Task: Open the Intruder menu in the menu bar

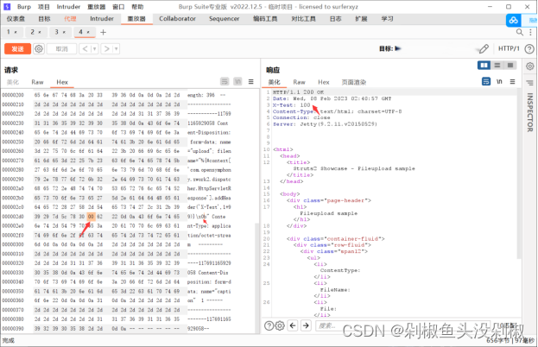Action: [68, 7]
